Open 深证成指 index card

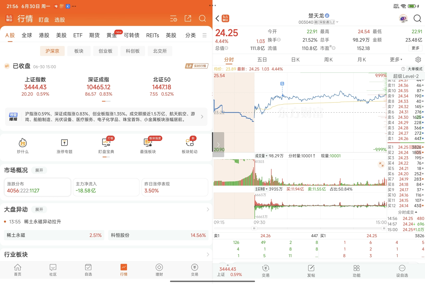point(99,87)
